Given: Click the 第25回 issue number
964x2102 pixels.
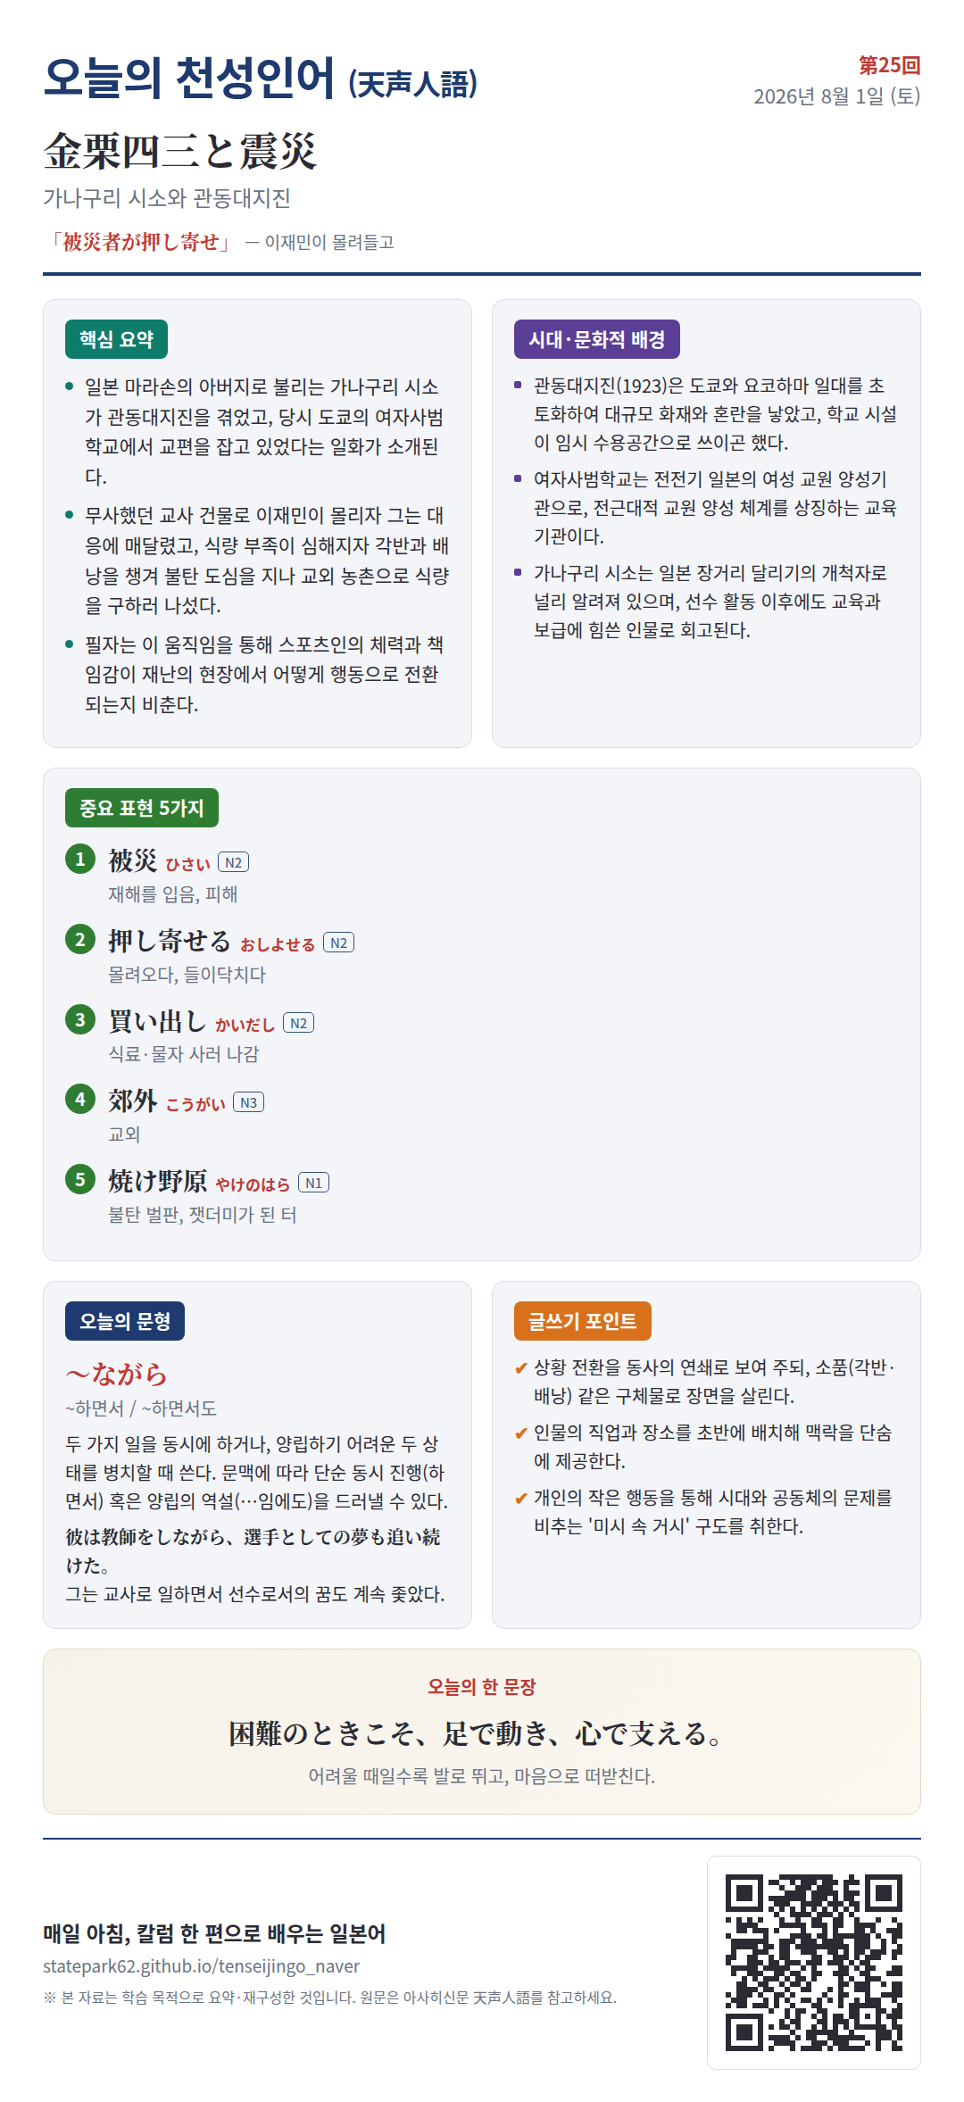Looking at the screenshot, I should tap(889, 65).
